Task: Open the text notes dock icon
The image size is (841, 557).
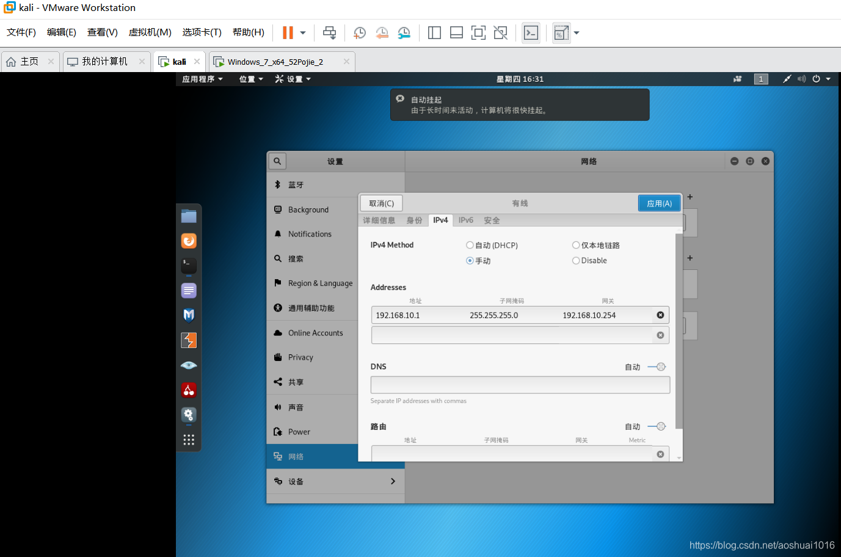Action: (x=189, y=291)
